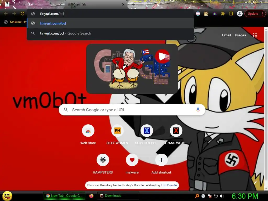
Task: Open a new tab with plus button
Action: pyautogui.click(x=133, y=5)
